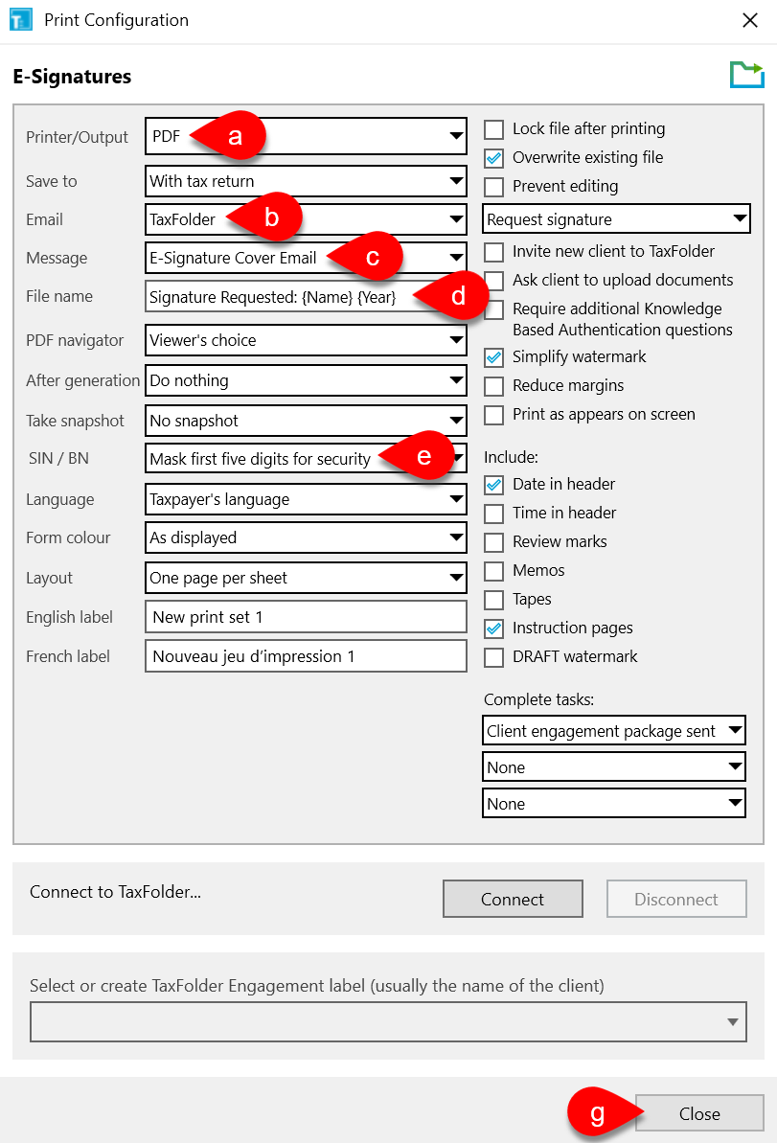Click the English label text field

click(x=307, y=617)
